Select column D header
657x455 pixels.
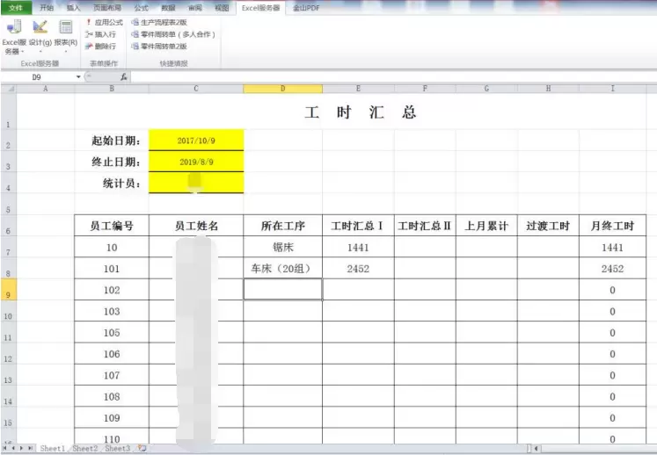pyautogui.click(x=282, y=89)
